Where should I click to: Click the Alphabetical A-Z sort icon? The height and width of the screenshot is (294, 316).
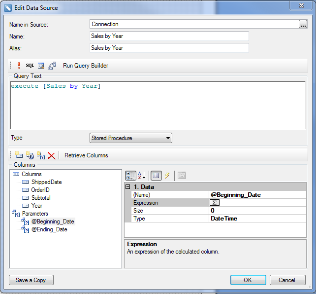click(x=142, y=176)
